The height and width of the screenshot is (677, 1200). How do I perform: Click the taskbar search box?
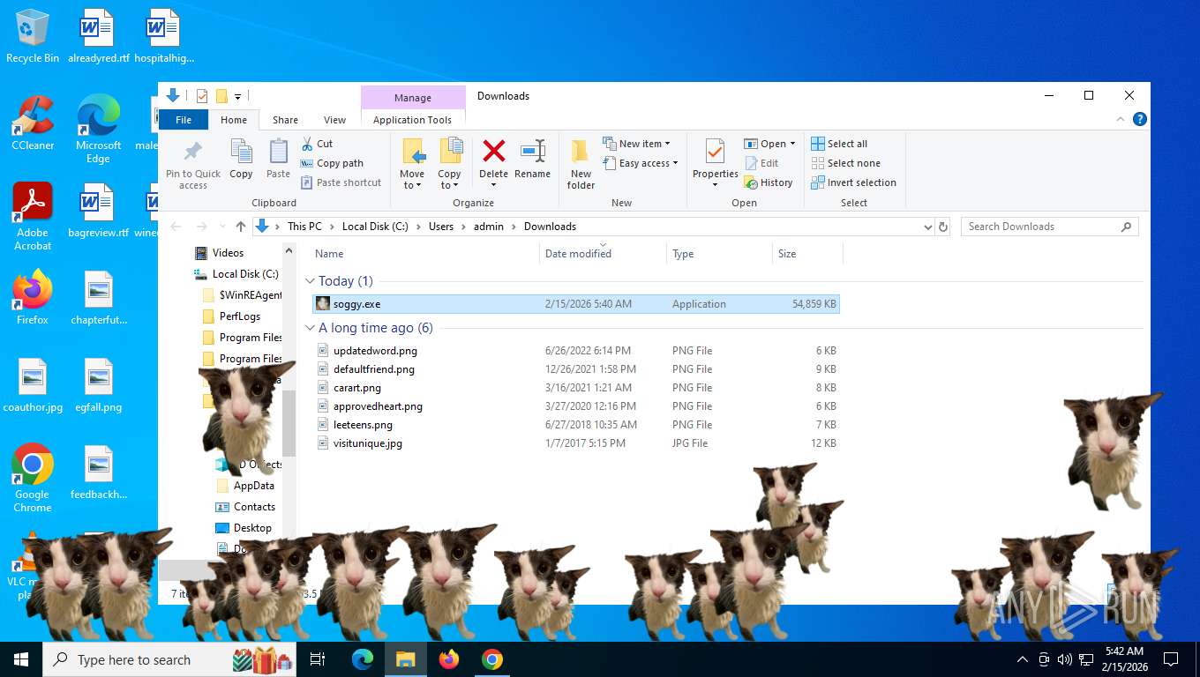coord(169,659)
